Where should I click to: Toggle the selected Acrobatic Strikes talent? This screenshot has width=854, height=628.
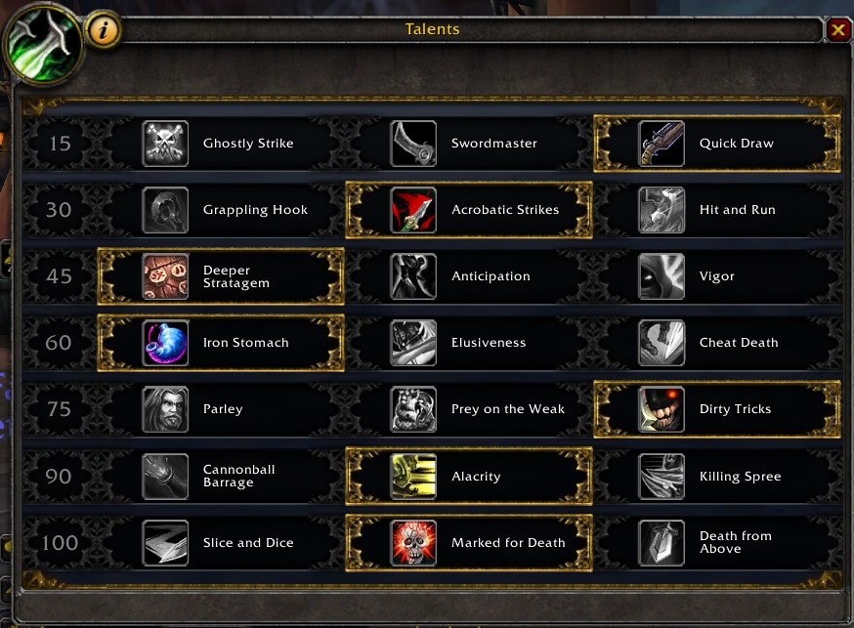coord(469,210)
